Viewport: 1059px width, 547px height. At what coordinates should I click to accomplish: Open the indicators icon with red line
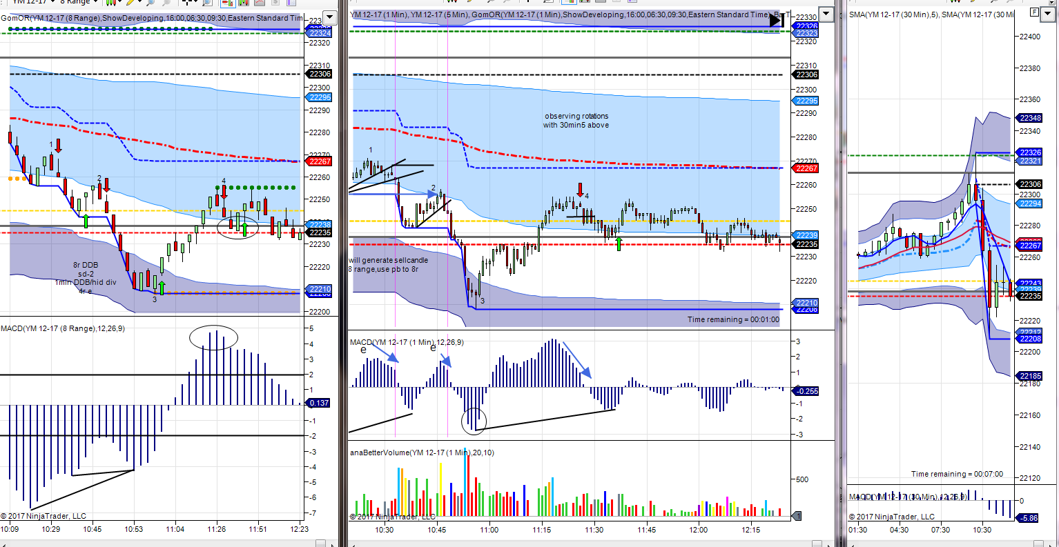260,2
